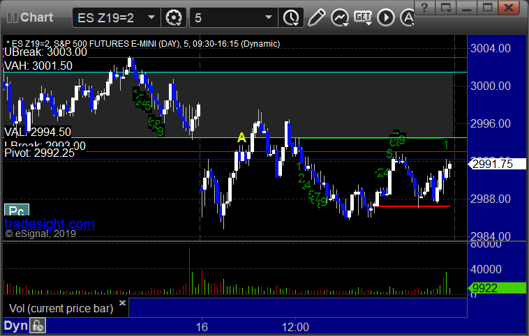Screen dimensions: 529x336
Task: Click the UBreak: 3003.00 label
Action: pyautogui.click(x=45, y=52)
